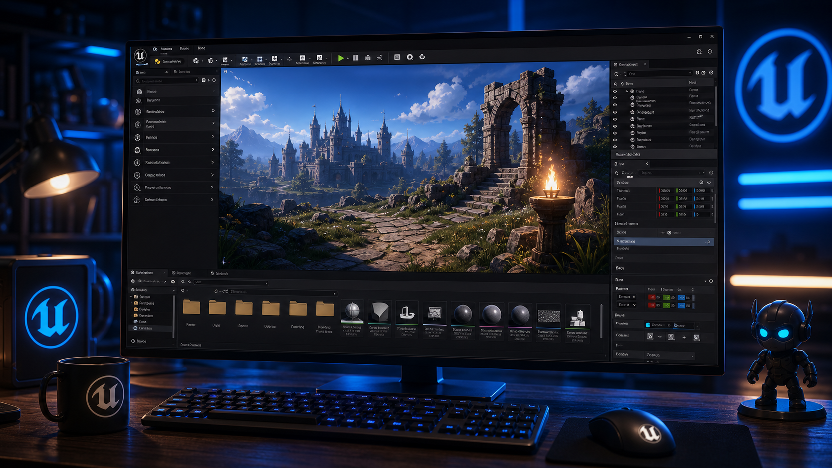
Task: Open the first menu in the menu bar
Action: (x=167, y=49)
